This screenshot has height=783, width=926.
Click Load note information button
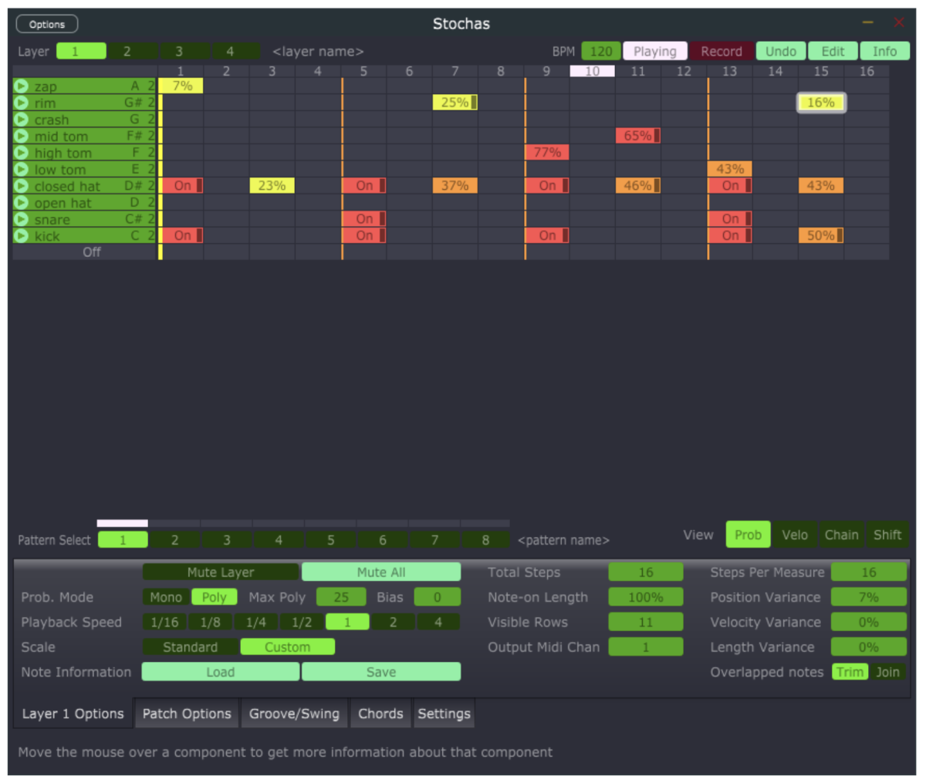[221, 672]
